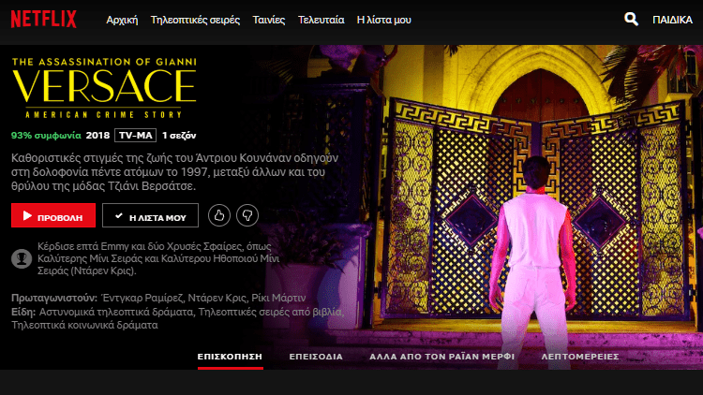The height and width of the screenshot is (395, 703).
Task: Click the Netflix logo
Action: 43,20
